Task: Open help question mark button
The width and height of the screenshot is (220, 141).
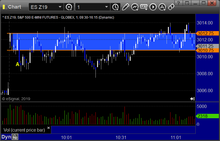Action: 178,3
